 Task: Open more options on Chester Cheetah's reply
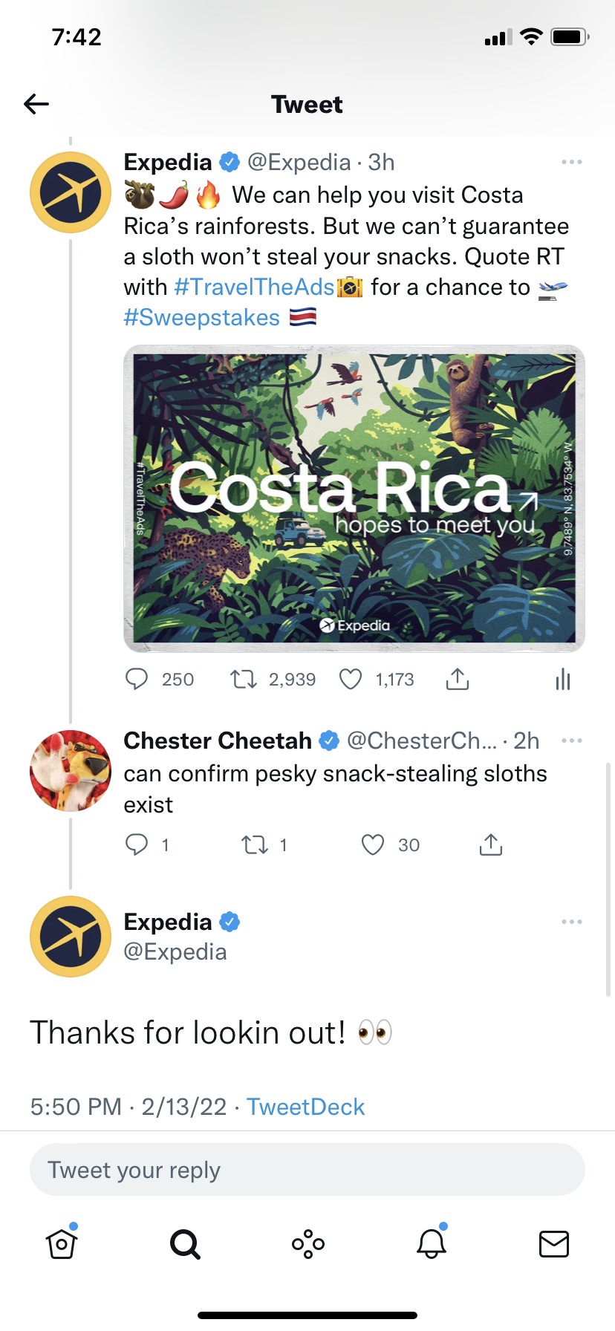click(x=571, y=741)
